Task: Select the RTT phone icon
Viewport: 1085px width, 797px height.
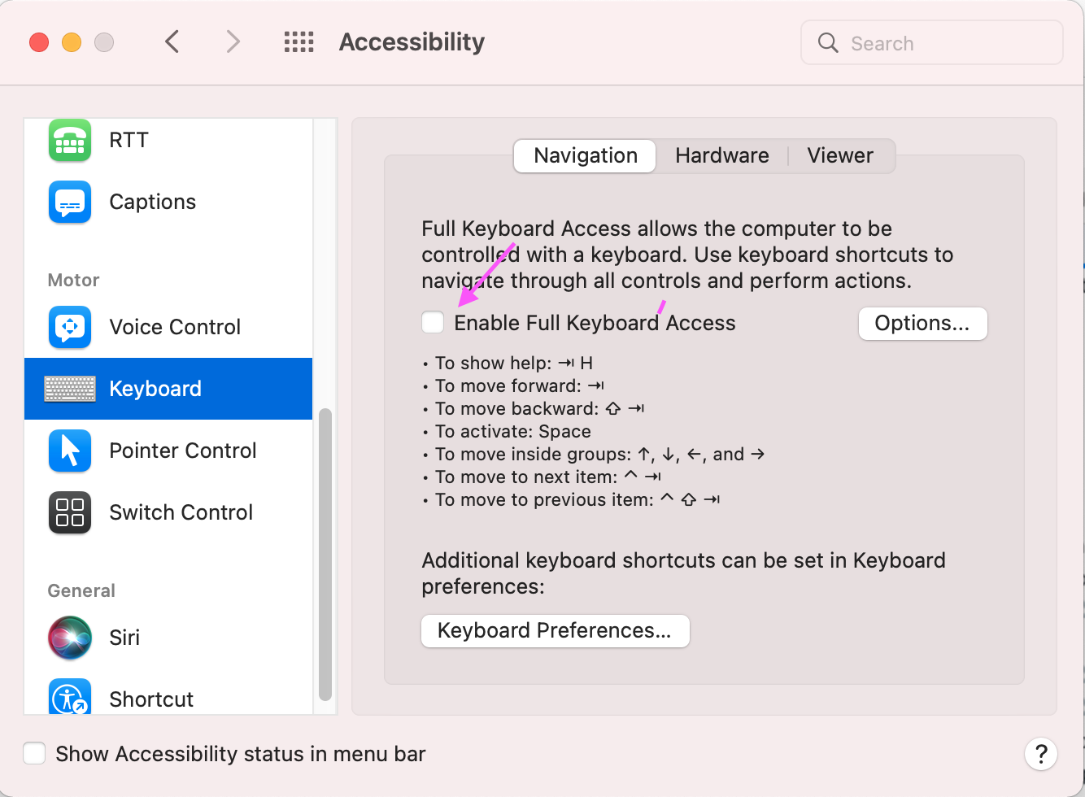Action: click(x=70, y=140)
